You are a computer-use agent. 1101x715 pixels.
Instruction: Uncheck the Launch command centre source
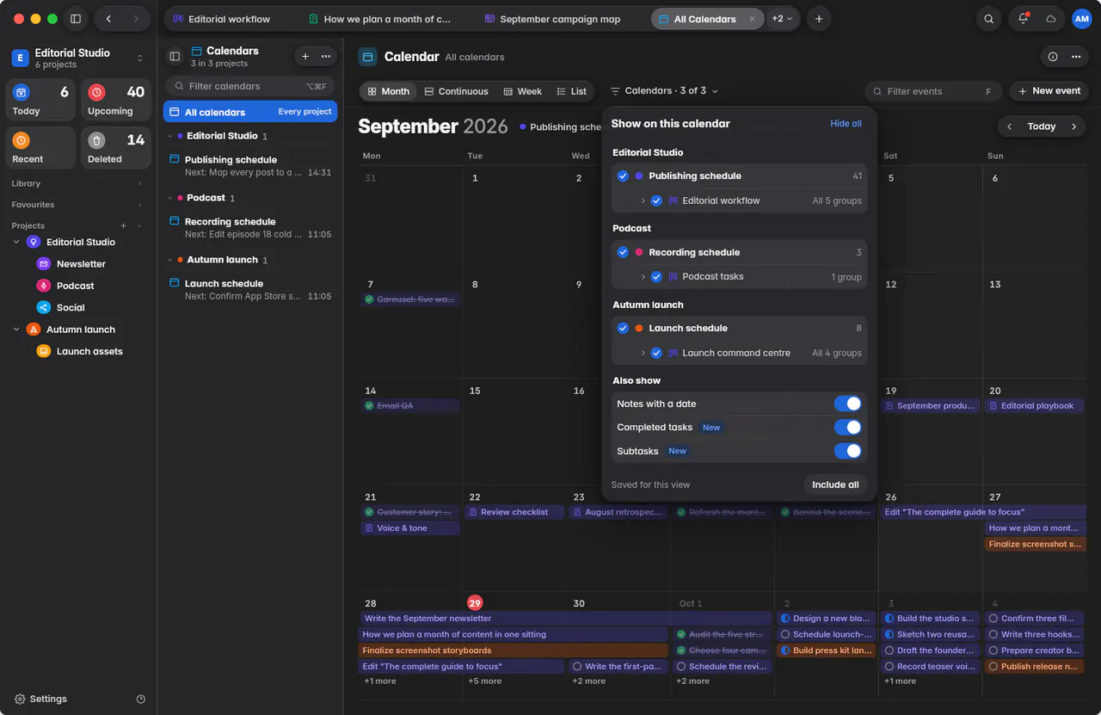pyautogui.click(x=656, y=353)
